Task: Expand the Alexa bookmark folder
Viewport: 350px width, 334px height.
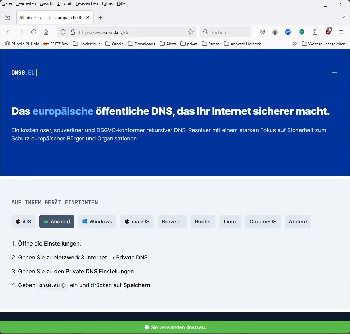Action: 168,44
